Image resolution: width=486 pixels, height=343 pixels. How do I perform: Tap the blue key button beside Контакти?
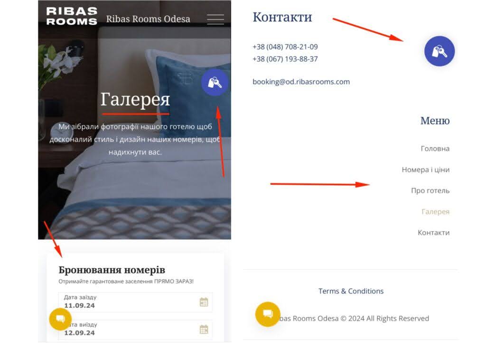(x=439, y=51)
